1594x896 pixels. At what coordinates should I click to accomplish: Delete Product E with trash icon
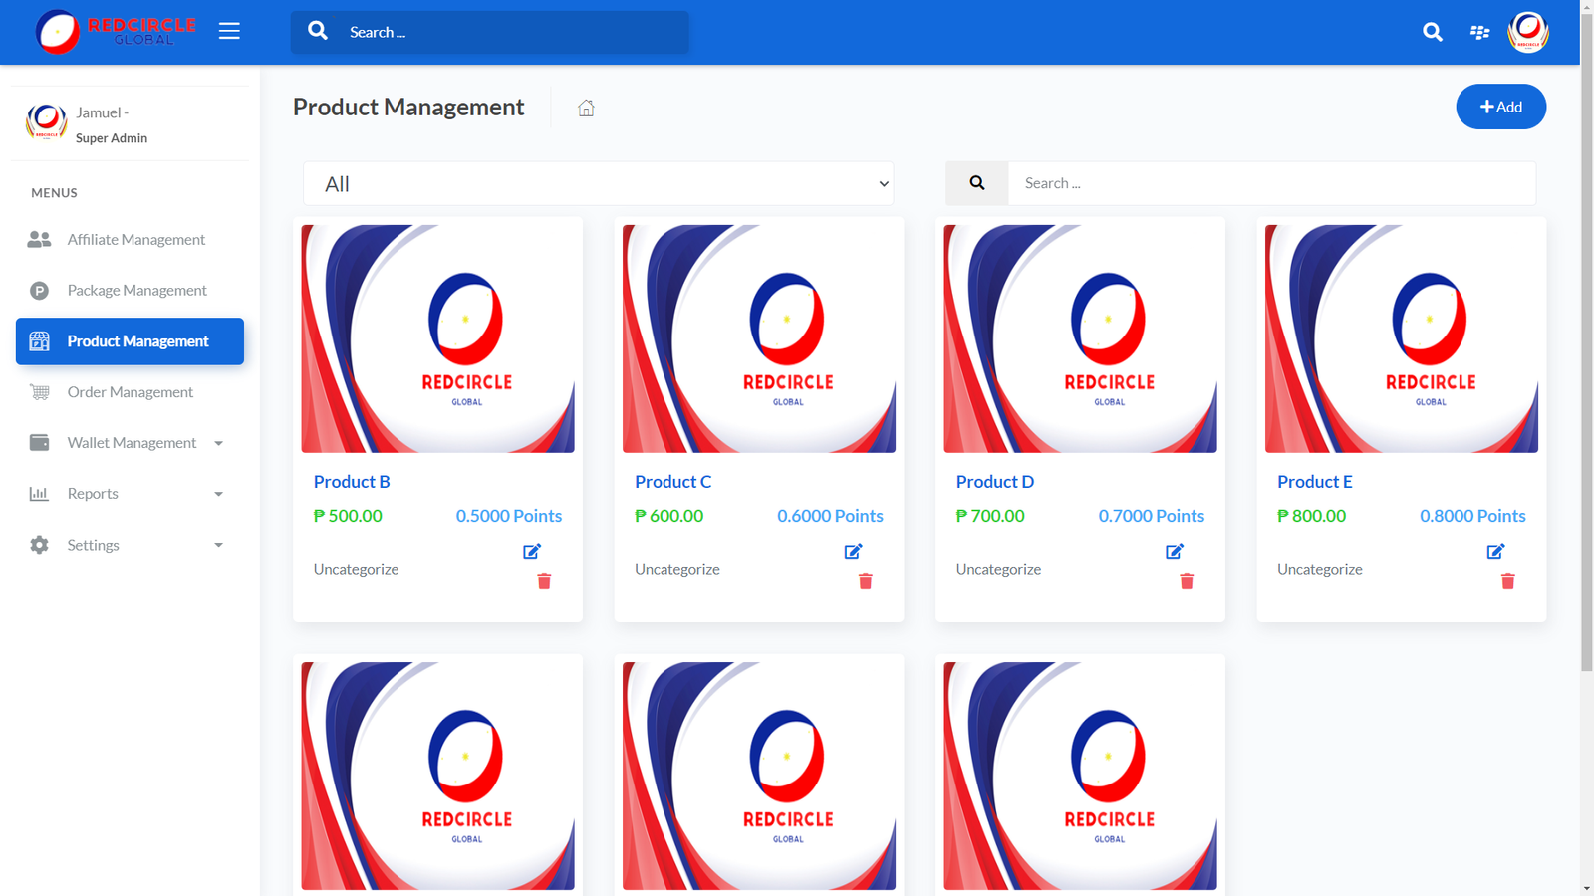coord(1508,581)
